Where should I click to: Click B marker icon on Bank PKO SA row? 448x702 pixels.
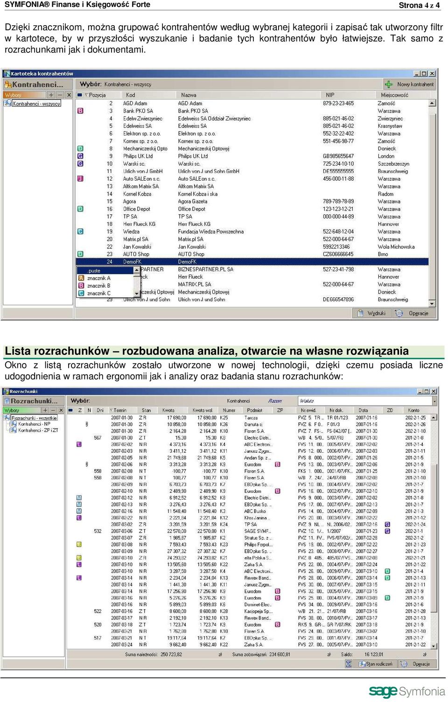pyautogui.click(x=80, y=111)
